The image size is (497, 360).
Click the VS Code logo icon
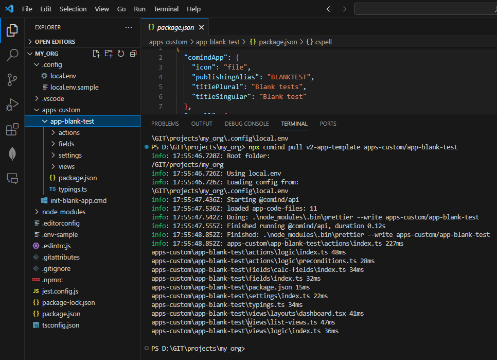pos(9,9)
